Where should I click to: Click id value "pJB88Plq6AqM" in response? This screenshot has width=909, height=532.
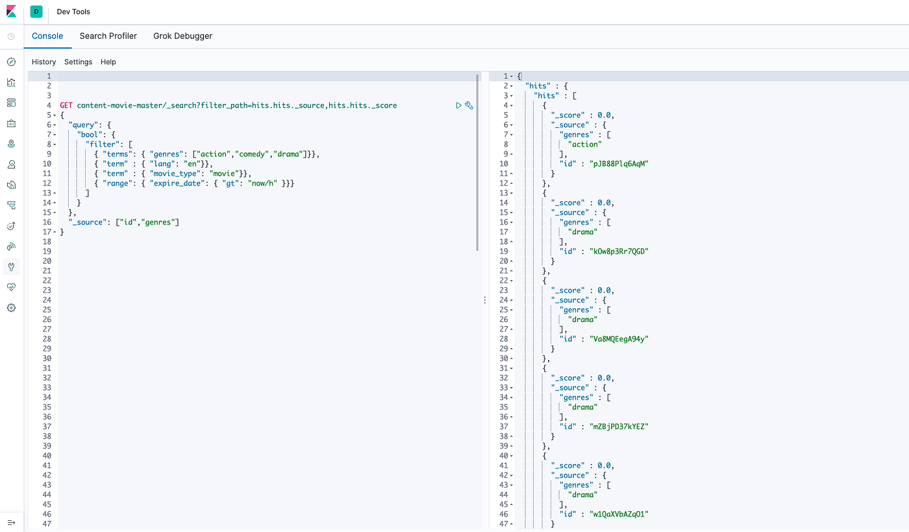click(619, 164)
